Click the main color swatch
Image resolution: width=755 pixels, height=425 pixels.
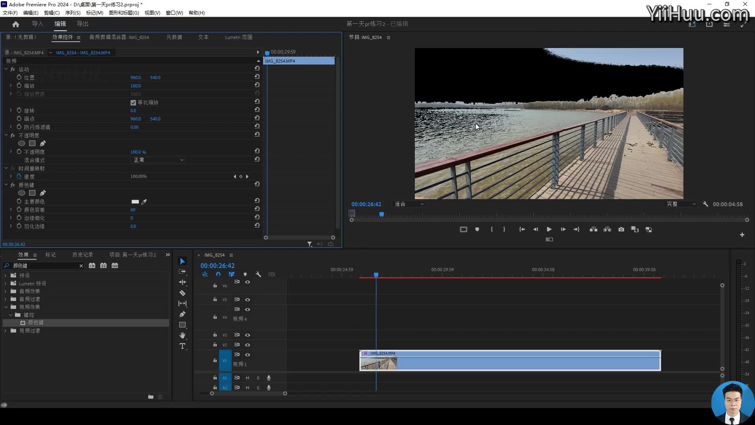(x=135, y=201)
